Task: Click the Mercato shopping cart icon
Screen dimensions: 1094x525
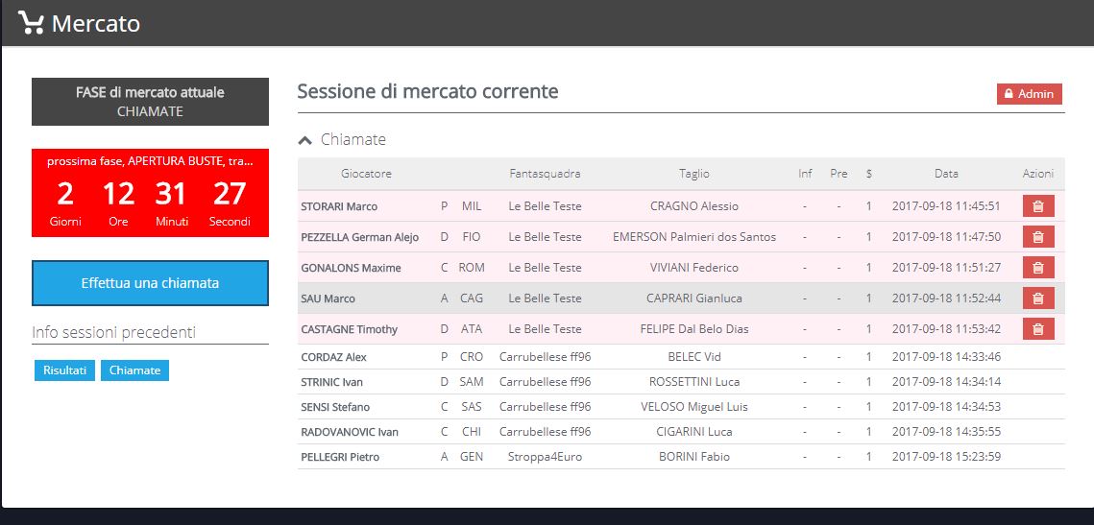Action: coord(31,23)
